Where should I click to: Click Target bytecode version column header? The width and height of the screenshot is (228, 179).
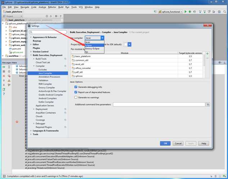(190, 53)
